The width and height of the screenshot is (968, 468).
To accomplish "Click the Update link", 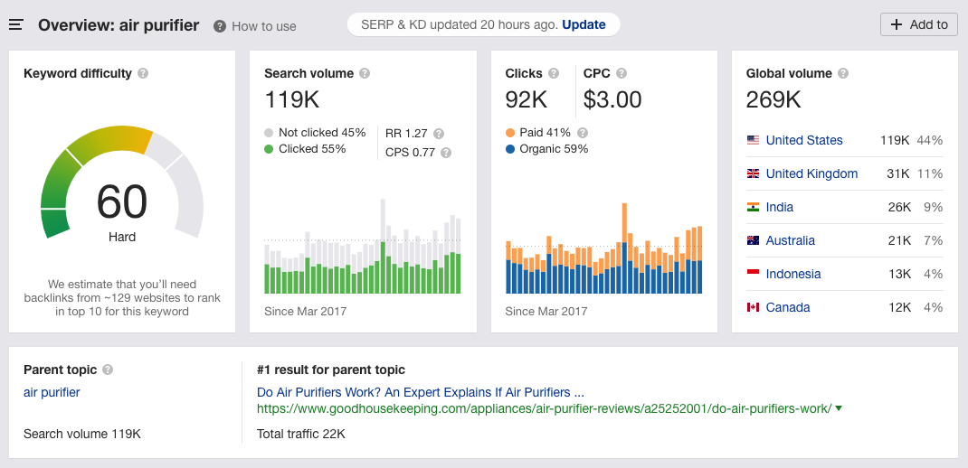I will pos(584,24).
